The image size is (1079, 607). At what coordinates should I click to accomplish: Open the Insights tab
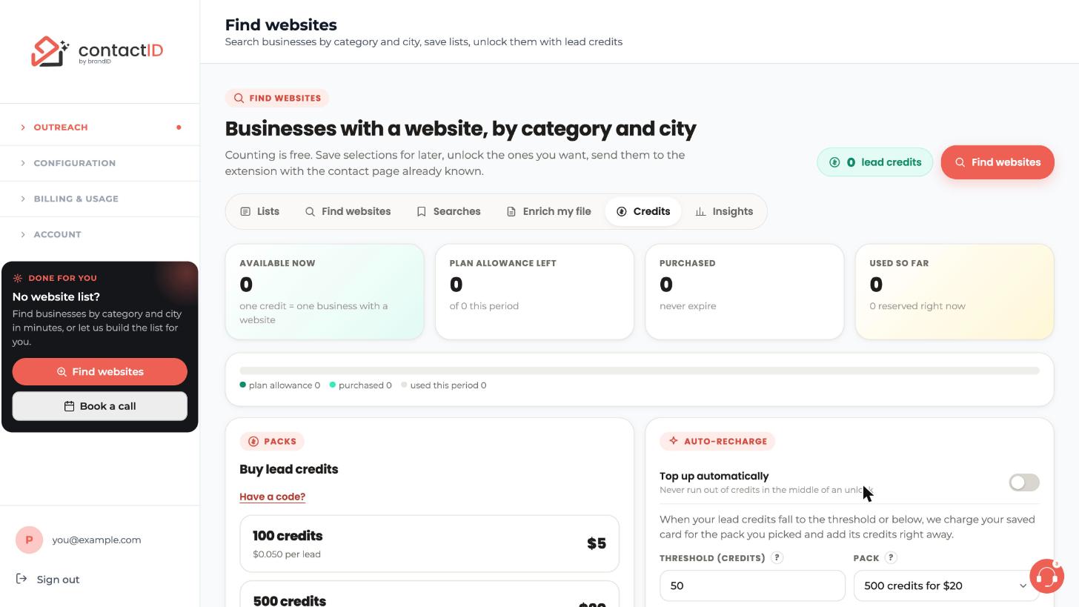[x=724, y=211]
